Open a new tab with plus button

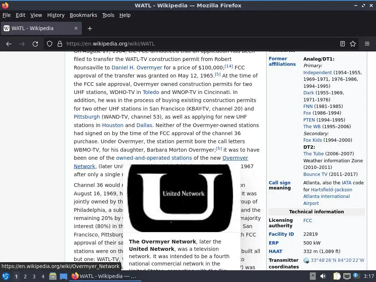(x=90, y=29)
